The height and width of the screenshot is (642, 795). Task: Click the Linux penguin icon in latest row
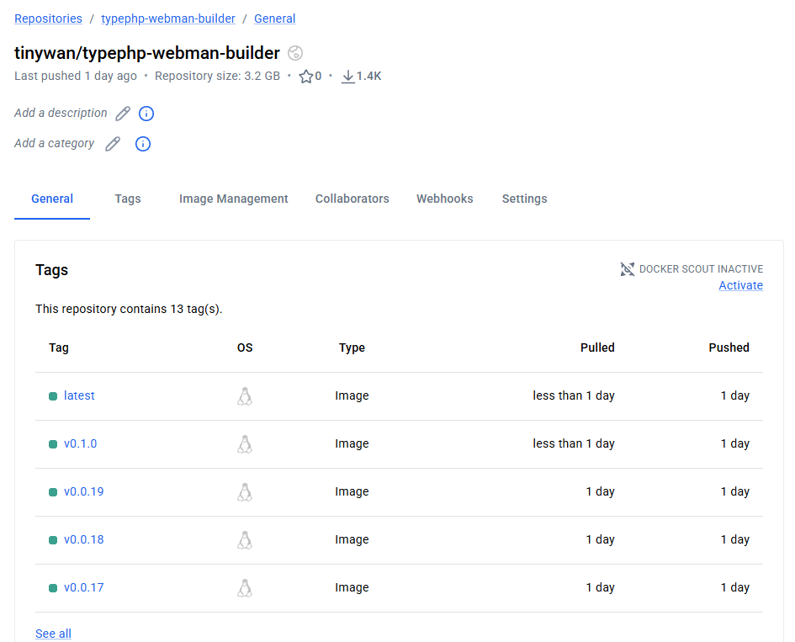coord(245,396)
